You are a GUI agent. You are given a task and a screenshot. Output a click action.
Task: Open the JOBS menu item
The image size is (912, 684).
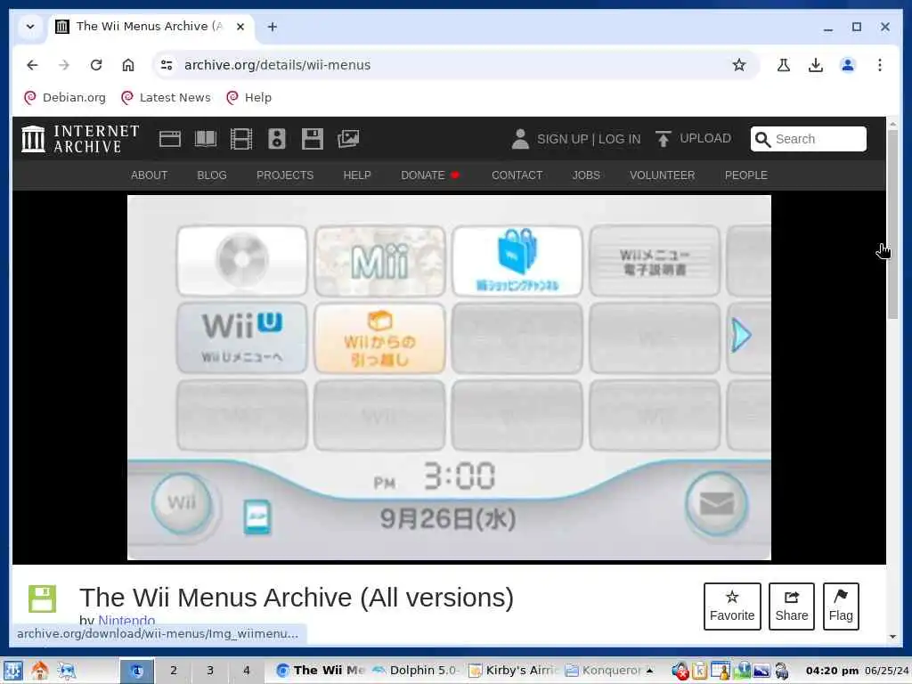coord(586,175)
